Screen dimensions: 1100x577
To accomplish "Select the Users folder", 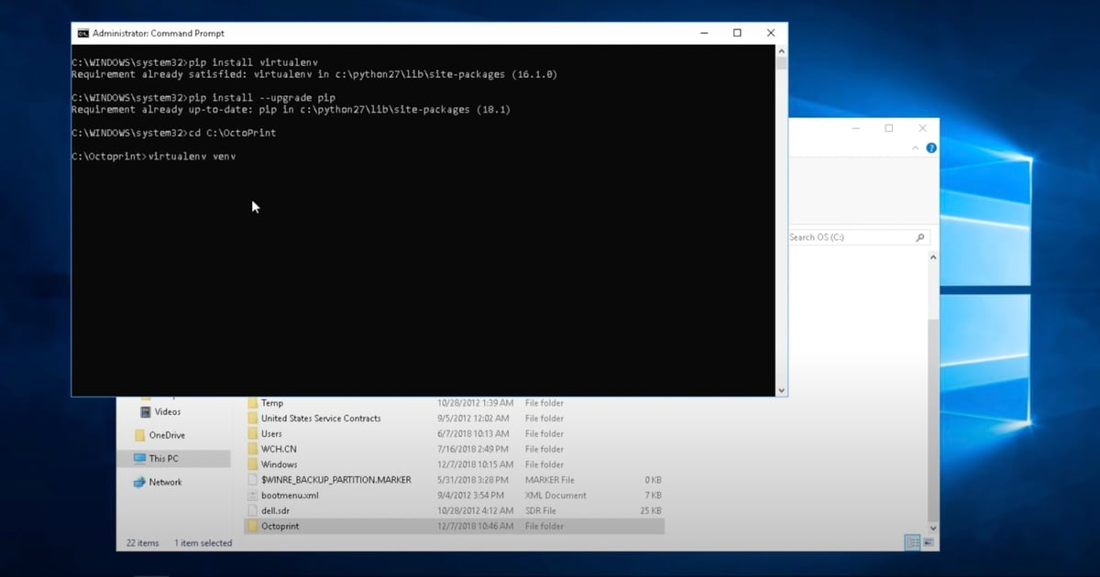I will [271, 433].
